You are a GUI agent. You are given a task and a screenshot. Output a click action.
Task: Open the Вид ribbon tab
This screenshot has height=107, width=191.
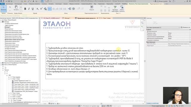tap(95, 4)
